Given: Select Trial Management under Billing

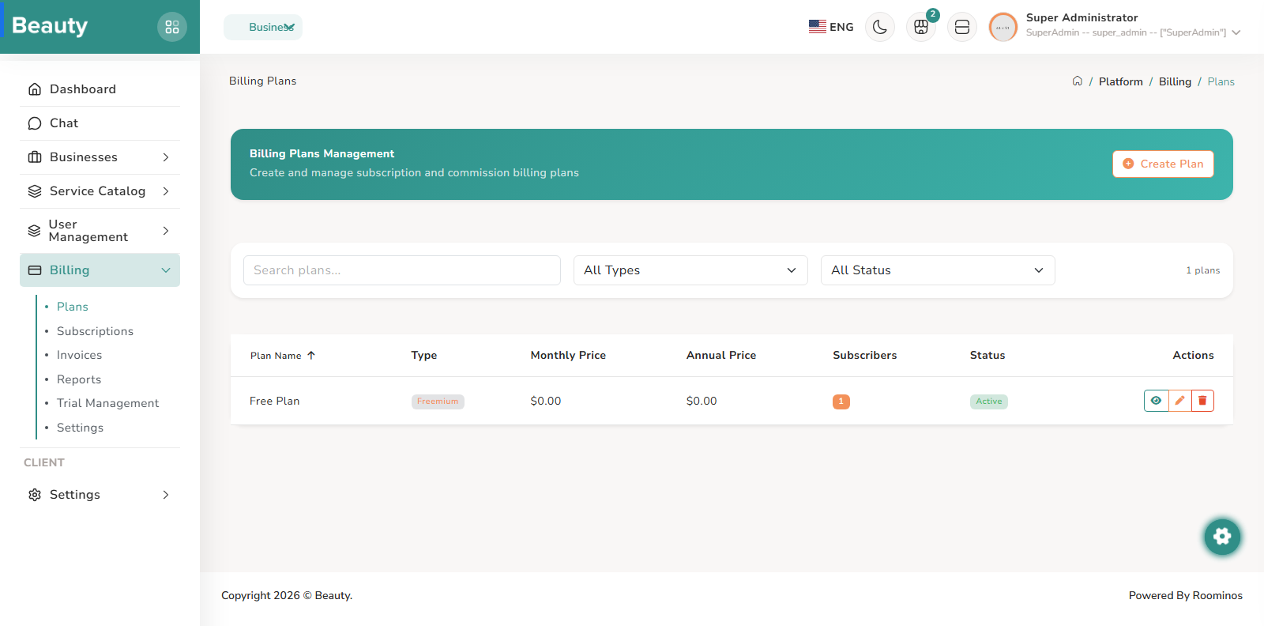Looking at the screenshot, I should pos(107,403).
